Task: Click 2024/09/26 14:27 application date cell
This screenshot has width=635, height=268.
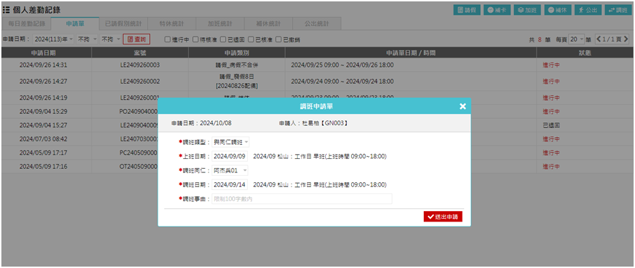Action: tap(44, 82)
